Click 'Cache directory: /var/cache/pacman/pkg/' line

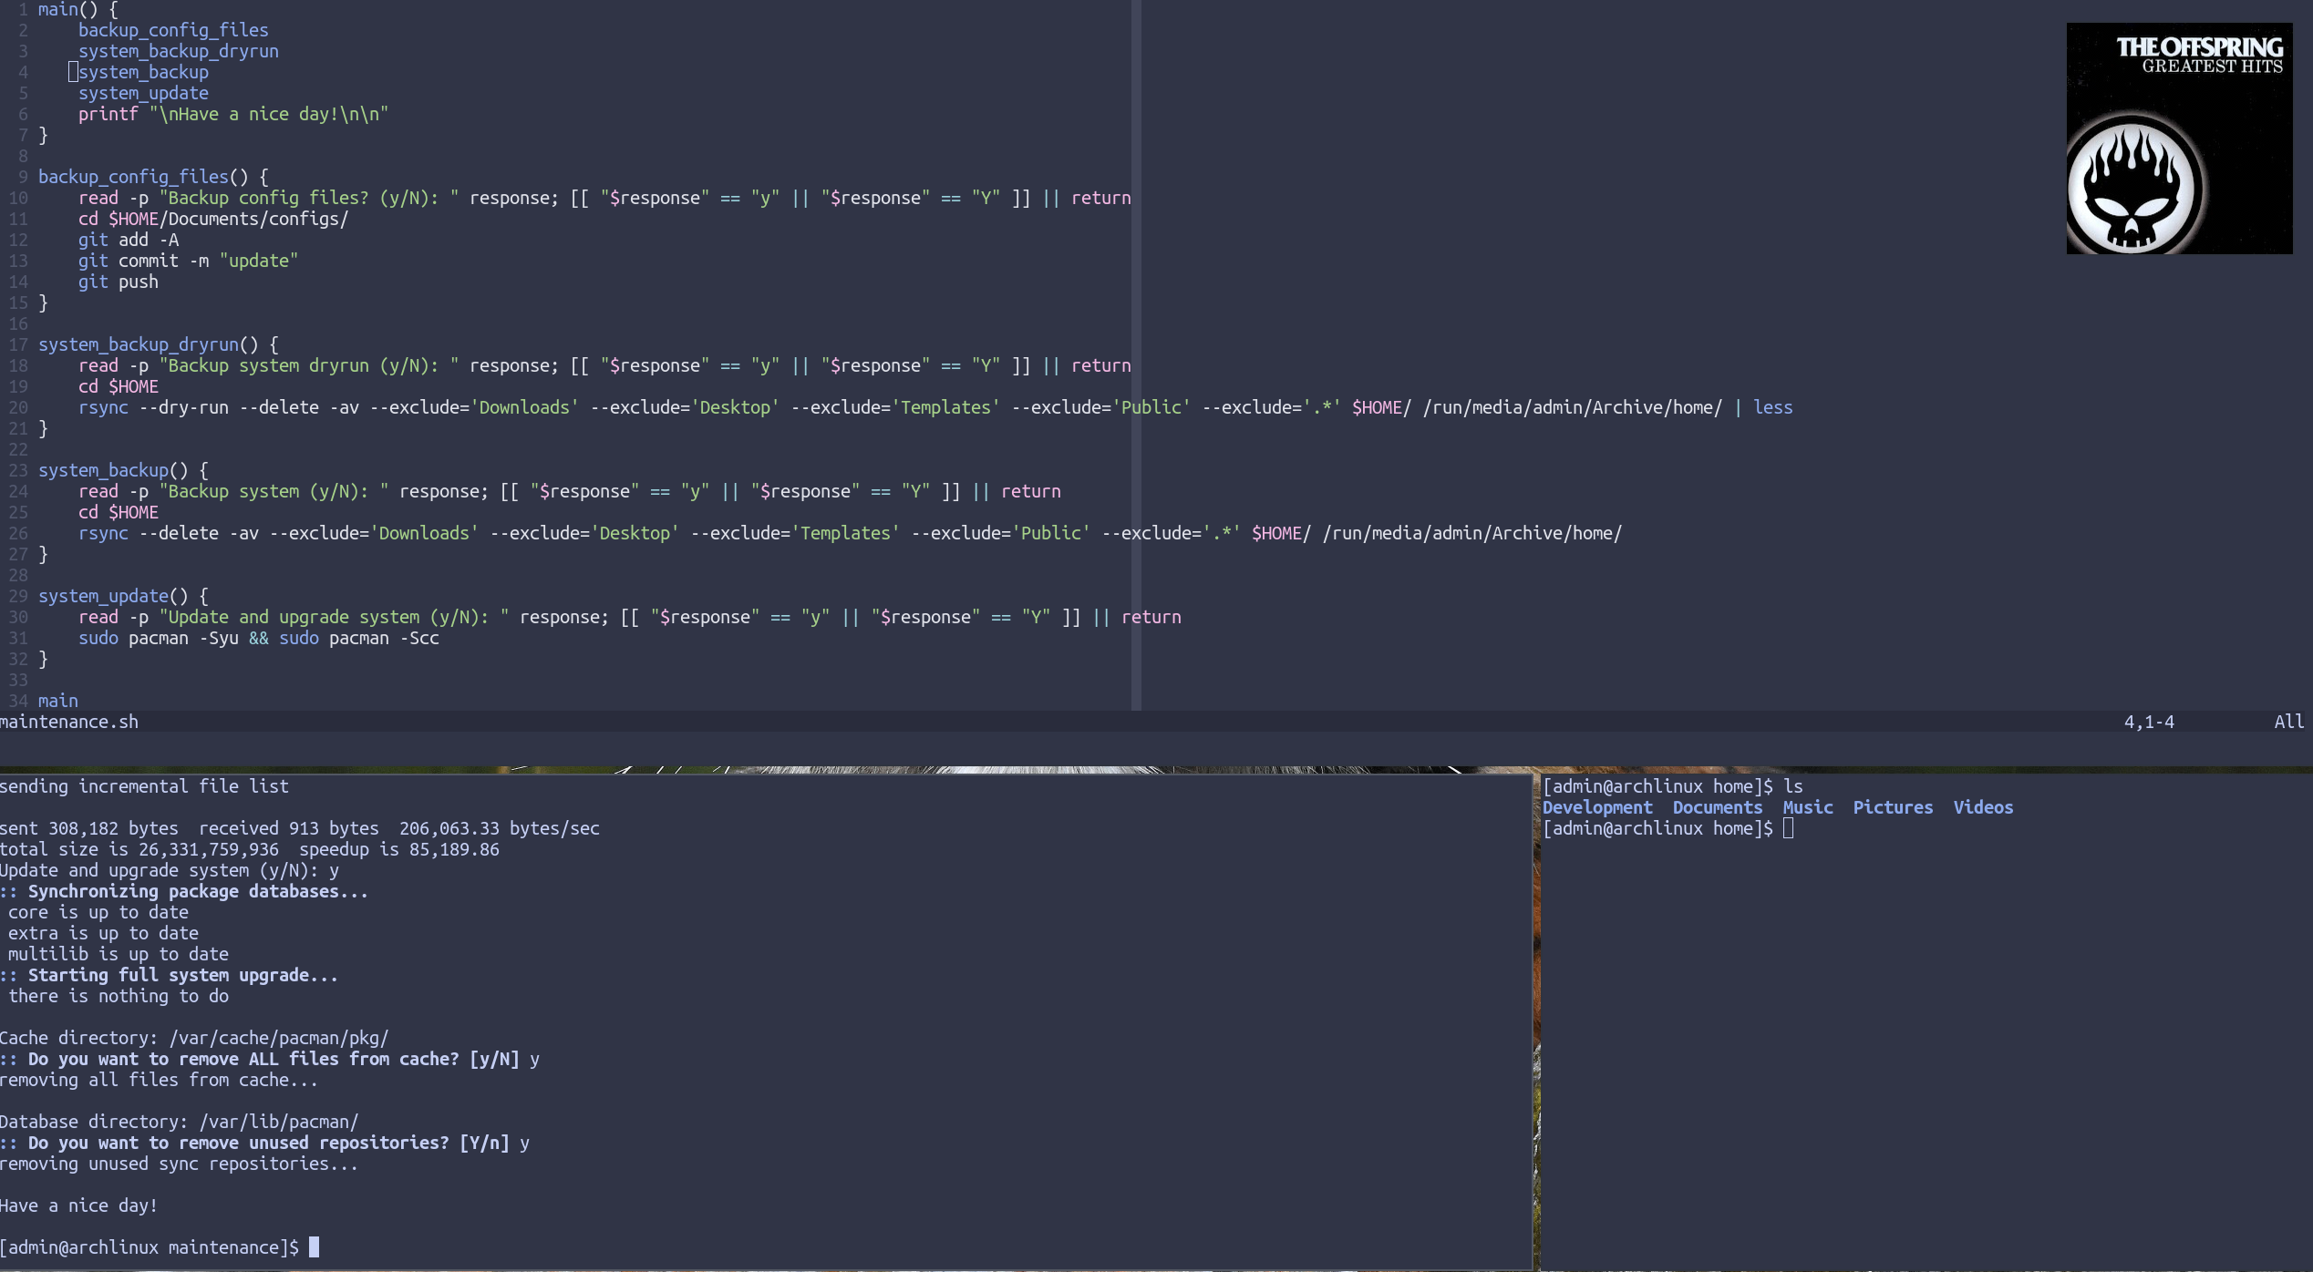194,1038
